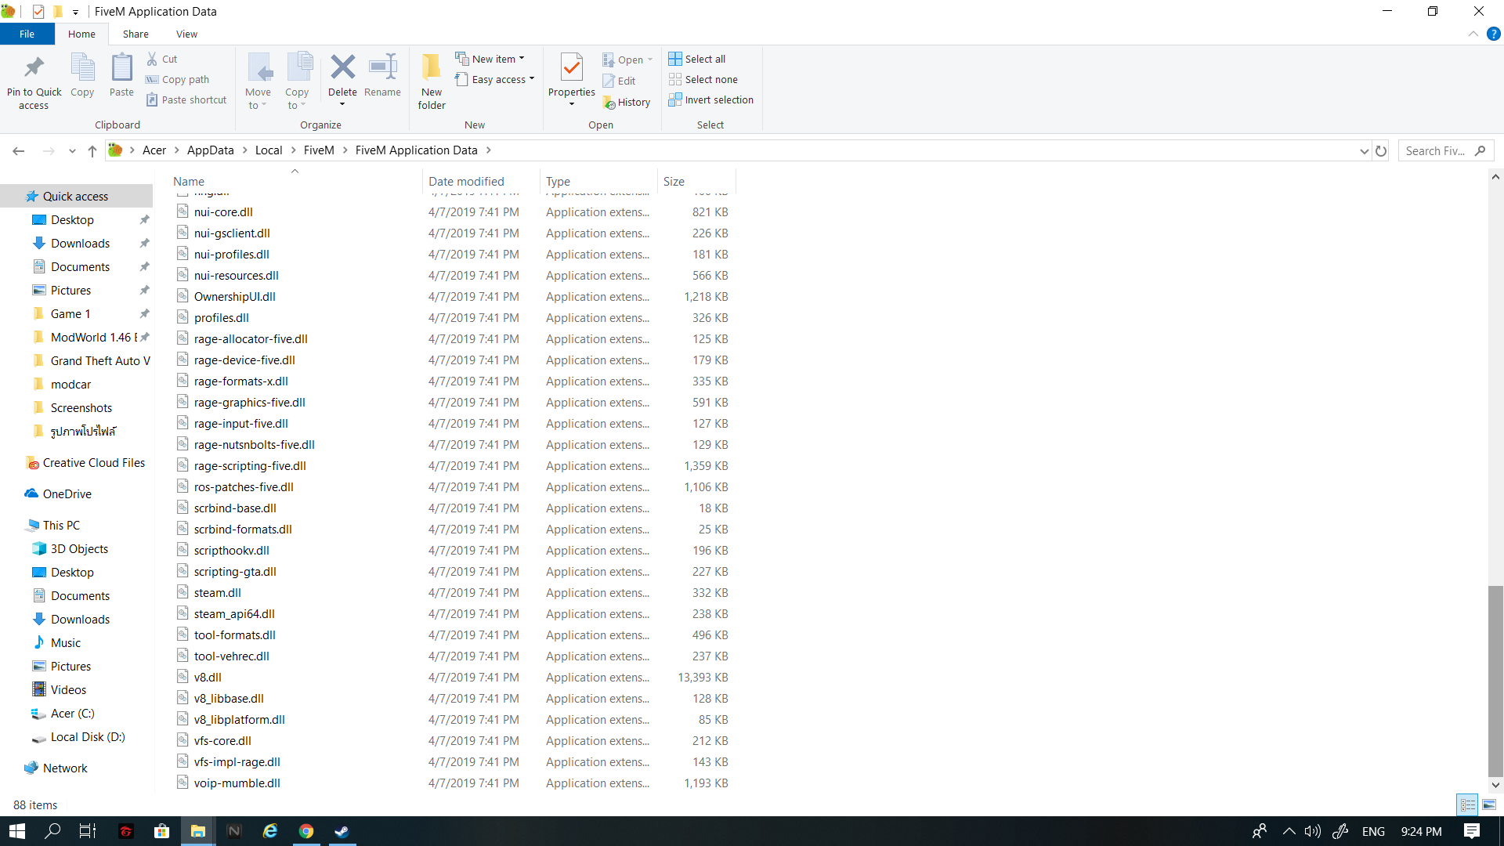Expand subfolders after FiveM Application Data breadcrumb

(489, 150)
